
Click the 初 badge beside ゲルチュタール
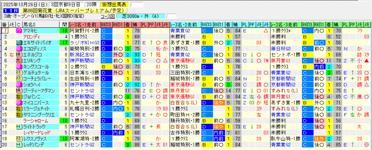pyautogui.click(x=18, y=72)
